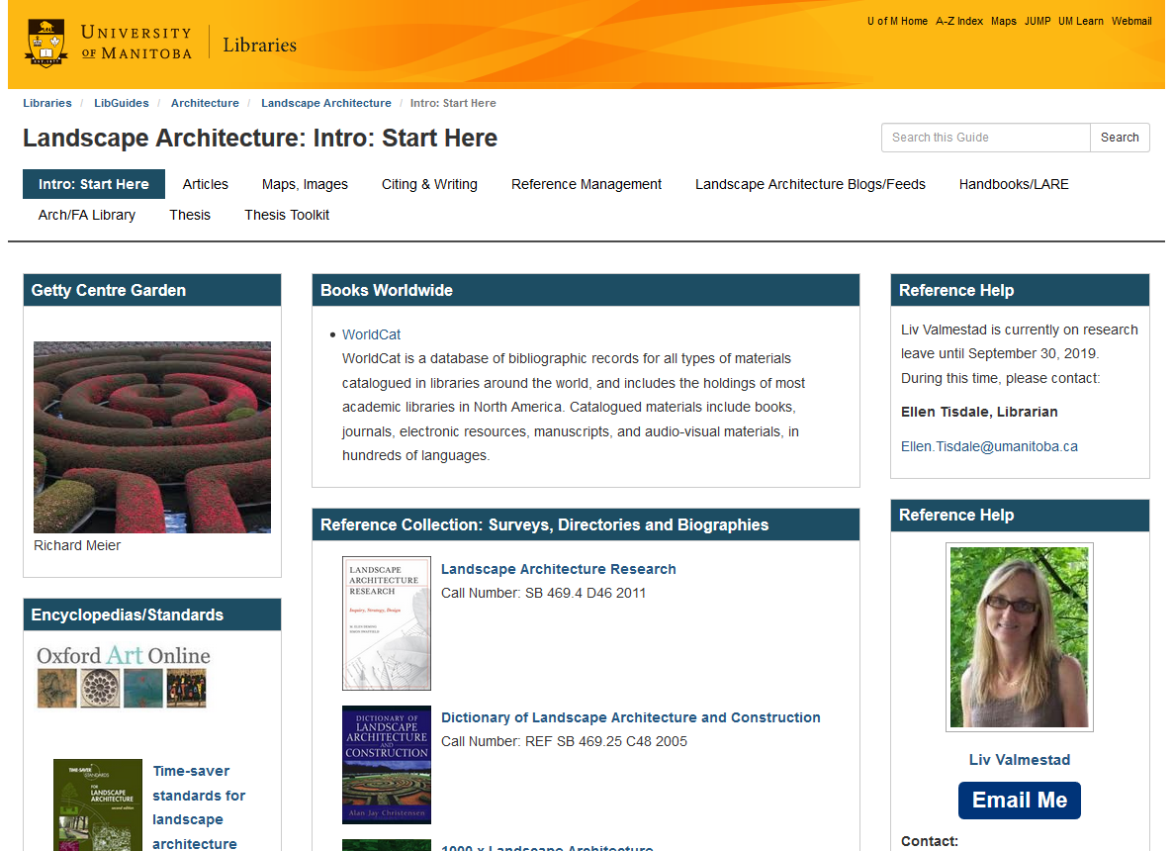Open the Thesis Toolkit tab
The width and height of the screenshot is (1173, 851).
coord(287,215)
